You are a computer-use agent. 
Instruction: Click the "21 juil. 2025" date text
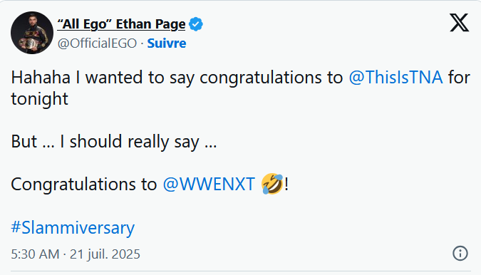pos(105,254)
